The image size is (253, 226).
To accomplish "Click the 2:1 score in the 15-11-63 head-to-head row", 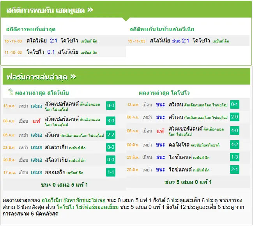I will click(53, 41).
